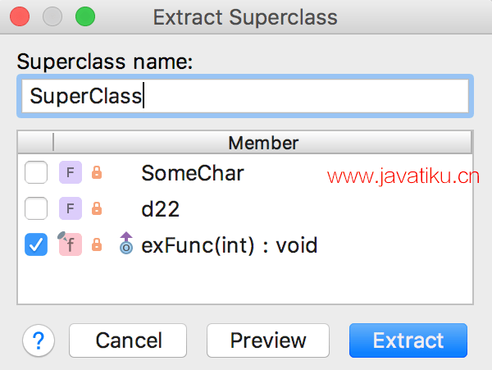Check the SomeChar member checkbox

pyautogui.click(x=36, y=172)
